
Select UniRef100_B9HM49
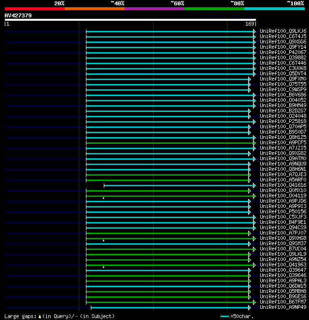283,105
